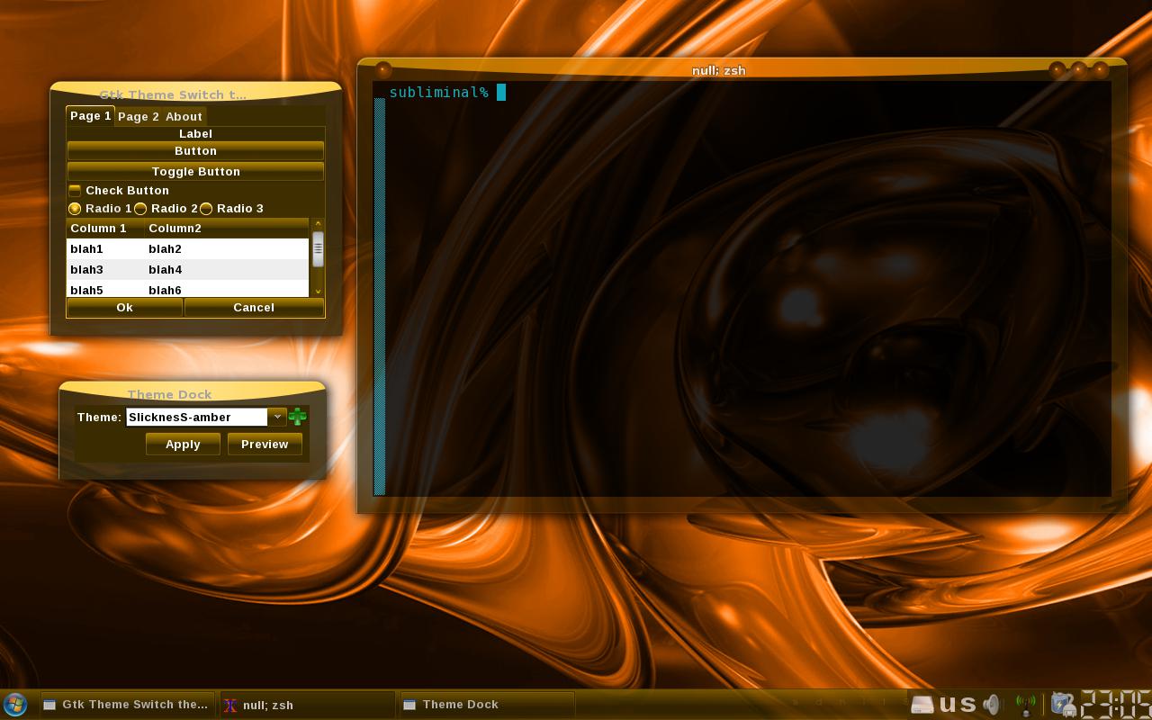Click the digital clock on the taskbar
The height and width of the screenshot is (720, 1152).
coord(1116,704)
